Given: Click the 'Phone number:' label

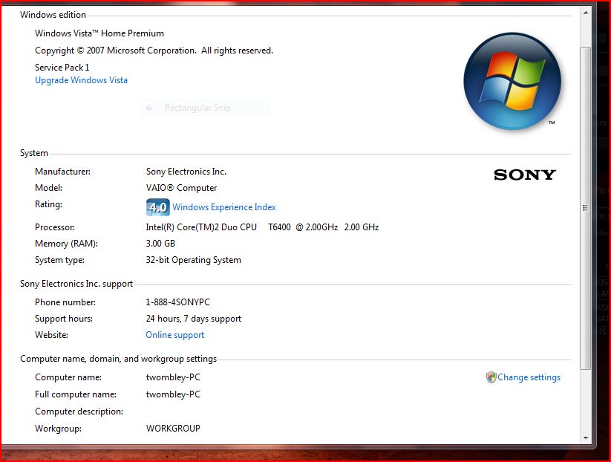Looking at the screenshot, I should pos(65,302).
